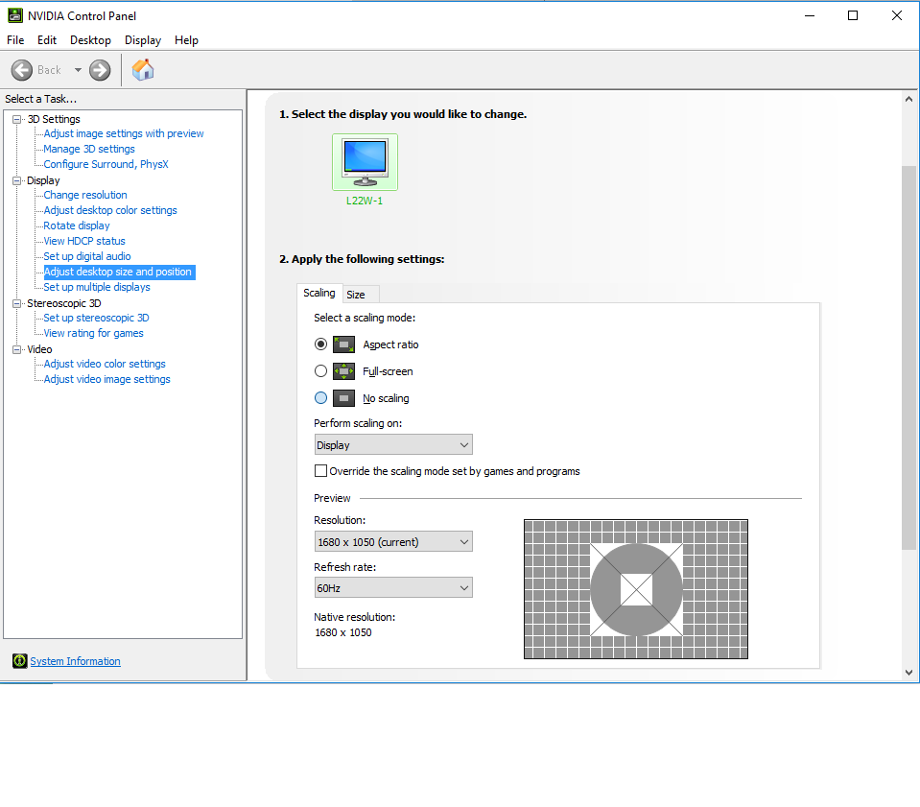Open Set up multiple displays
Screen dimensions: 920x807
coord(97,287)
